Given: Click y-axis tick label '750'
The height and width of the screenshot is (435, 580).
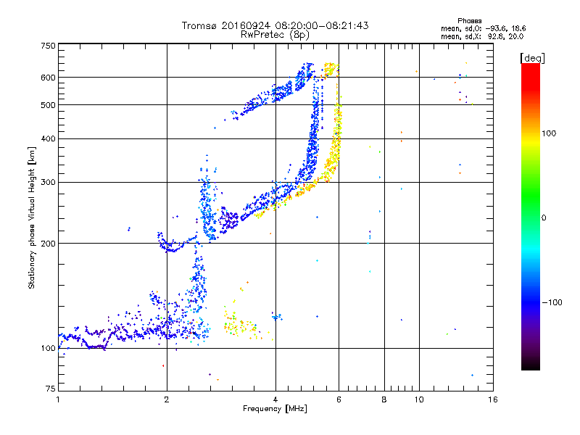Looking at the screenshot, I should click(x=48, y=46).
